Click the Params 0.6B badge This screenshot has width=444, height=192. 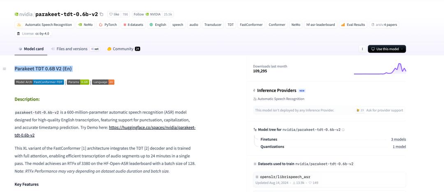pyautogui.click(x=78, y=82)
